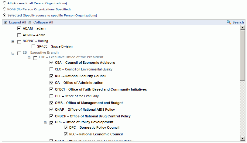Collapse the BOEING tree node
Viewport: 247px width, 143px height.
click(x=13, y=41)
